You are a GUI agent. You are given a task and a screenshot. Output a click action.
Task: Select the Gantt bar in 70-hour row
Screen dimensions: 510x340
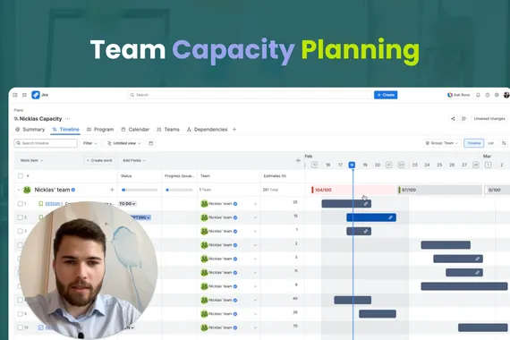(x=483, y=327)
